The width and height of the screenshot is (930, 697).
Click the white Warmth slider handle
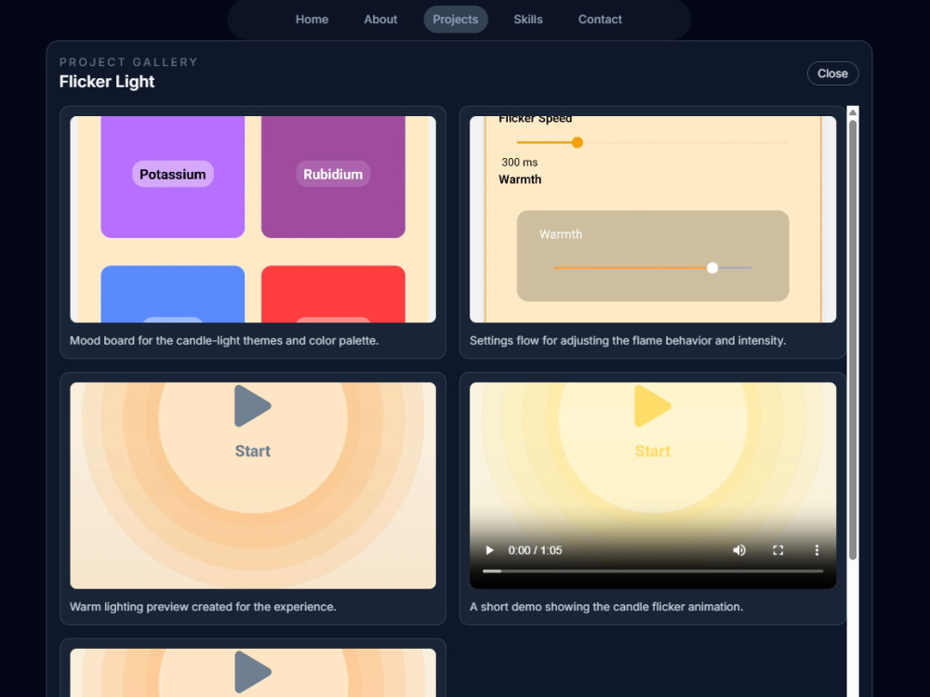click(712, 268)
